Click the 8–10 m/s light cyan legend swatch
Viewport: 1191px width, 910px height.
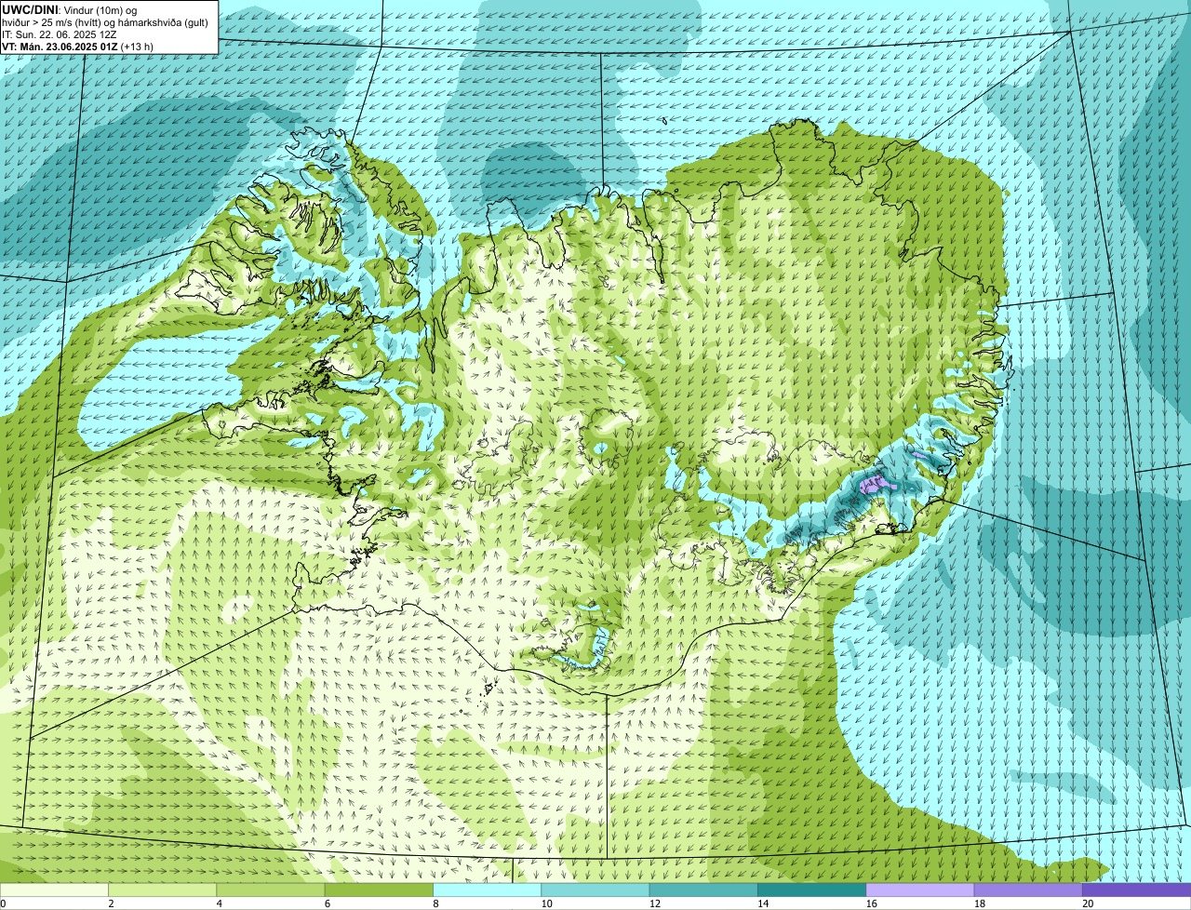coord(487,890)
